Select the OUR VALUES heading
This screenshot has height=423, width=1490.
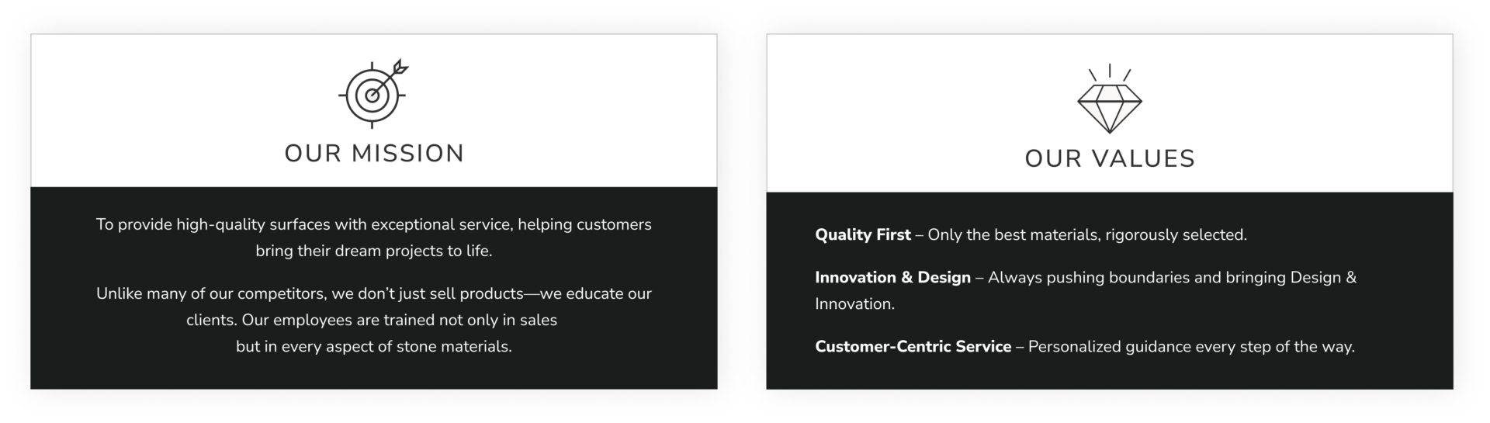click(x=1110, y=158)
